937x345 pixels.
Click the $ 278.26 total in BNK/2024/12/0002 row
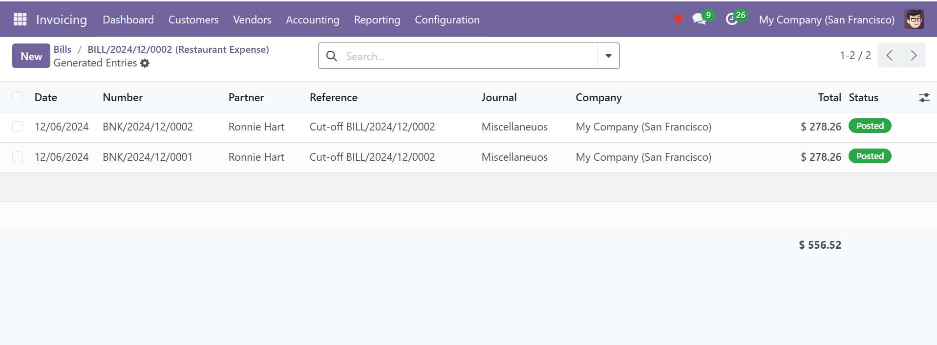(x=821, y=127)
